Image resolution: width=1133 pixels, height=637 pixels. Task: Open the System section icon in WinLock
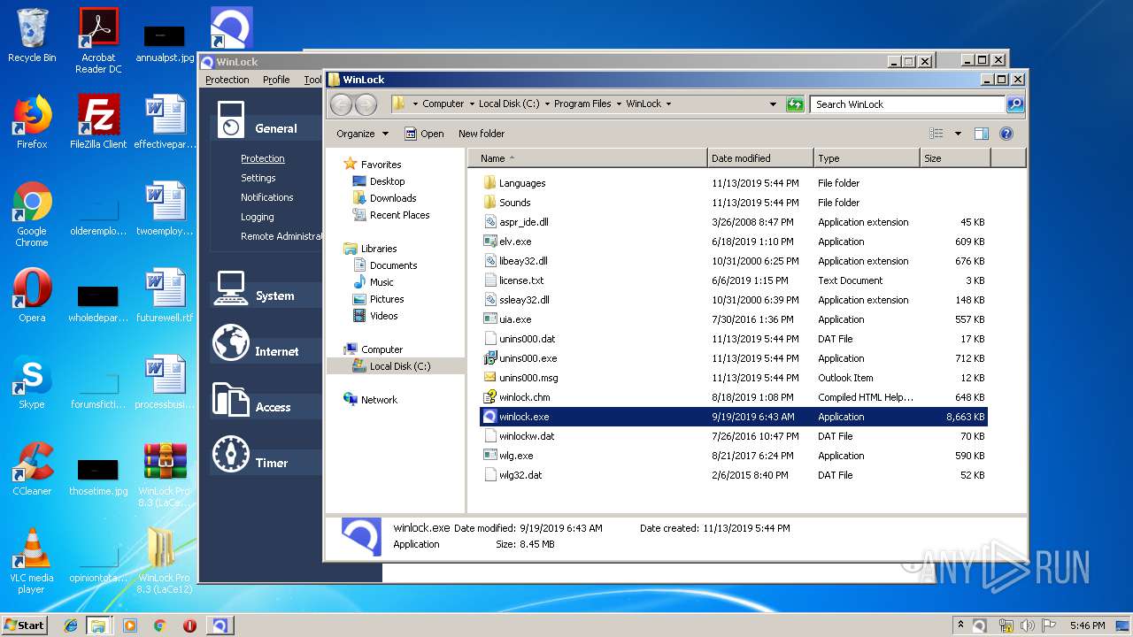coord(230,288)
